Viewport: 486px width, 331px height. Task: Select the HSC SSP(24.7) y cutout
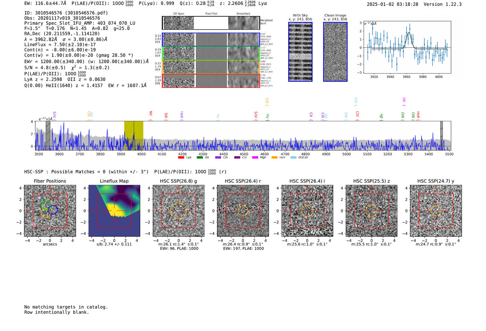click(436, 211)
